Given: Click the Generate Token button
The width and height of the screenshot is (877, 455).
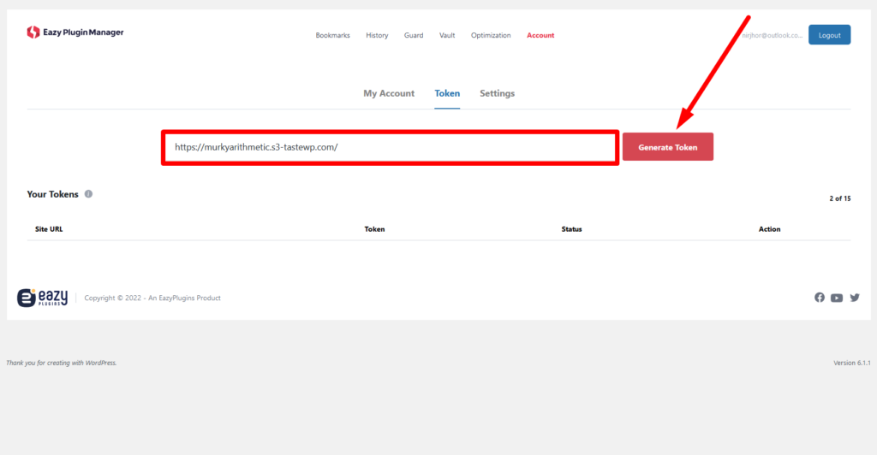Looking at the screenshot, I should (x=668, y=147).
